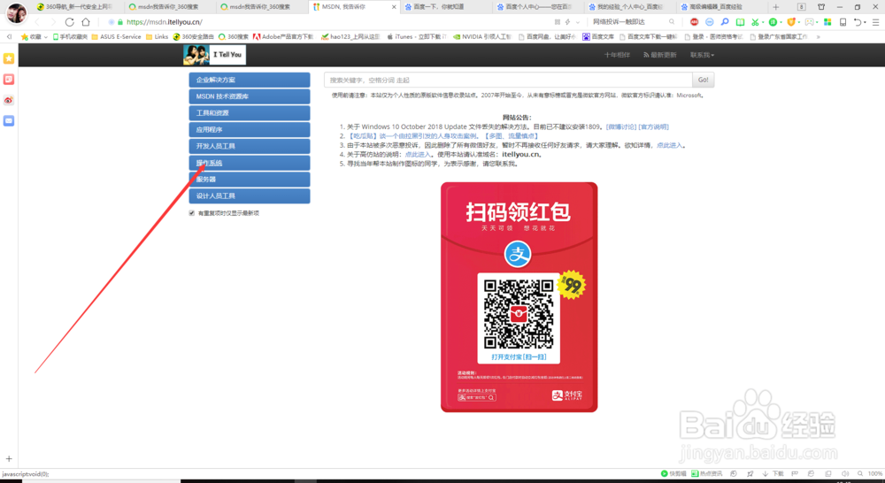The image size is (885, 483).
Task: Open the [官方说明] link
Action: 654,127
